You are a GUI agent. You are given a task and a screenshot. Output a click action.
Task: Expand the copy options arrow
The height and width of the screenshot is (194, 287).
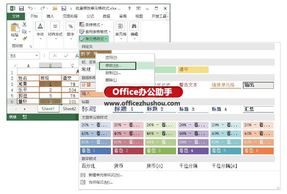click(30, 32)
